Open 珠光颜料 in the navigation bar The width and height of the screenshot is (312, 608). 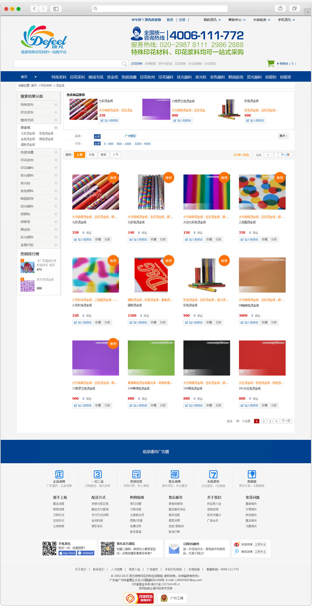(184, 77)
